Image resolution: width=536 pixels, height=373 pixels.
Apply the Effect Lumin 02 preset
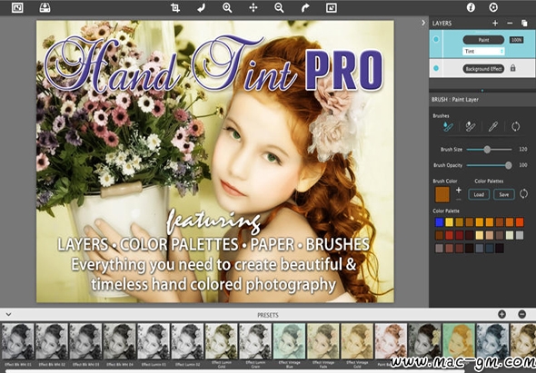[187, 344]
